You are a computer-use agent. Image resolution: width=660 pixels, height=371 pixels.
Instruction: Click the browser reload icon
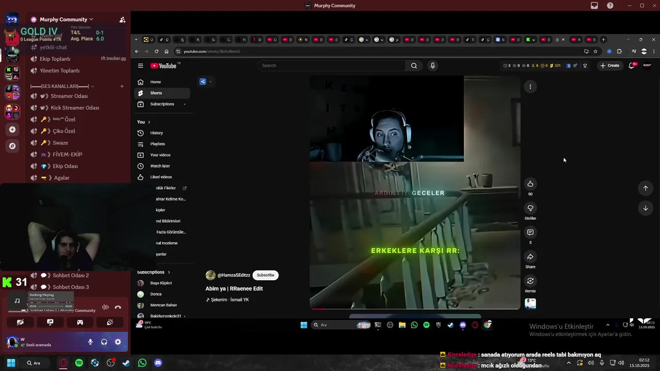click(156, 52)
